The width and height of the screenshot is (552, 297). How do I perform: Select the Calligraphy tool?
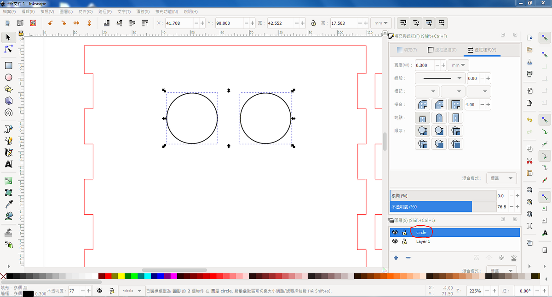8,152
